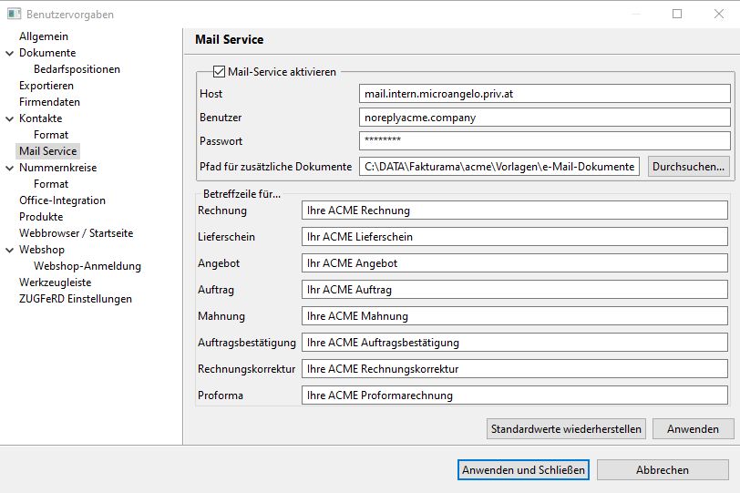
Task: Cancel the dialog with Abbrechen
Action: (663, 470)
